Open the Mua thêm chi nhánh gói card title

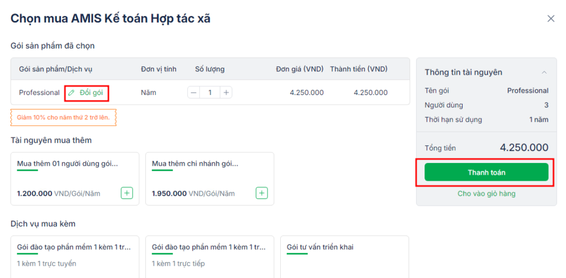coord(195,164)
